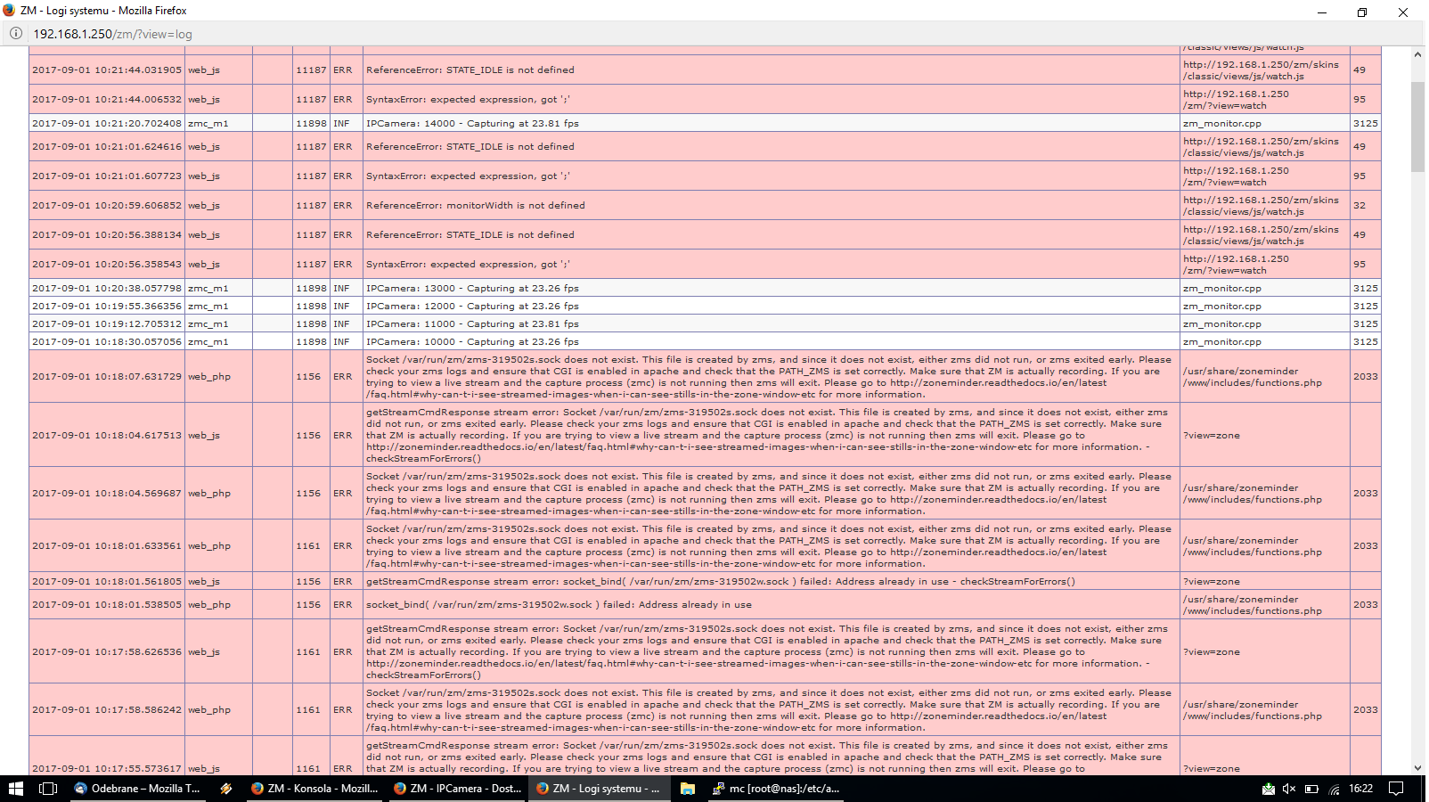The height and width of the screenshot is (802, 1429).
Task: Click the muted volume tray icon
Action: [x=1289, y=789]
